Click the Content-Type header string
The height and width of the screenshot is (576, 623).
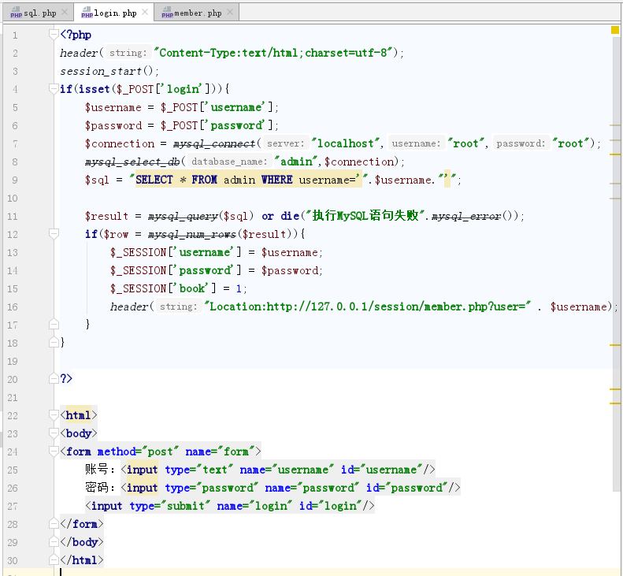pyautogui.click(x=273, y=53)
